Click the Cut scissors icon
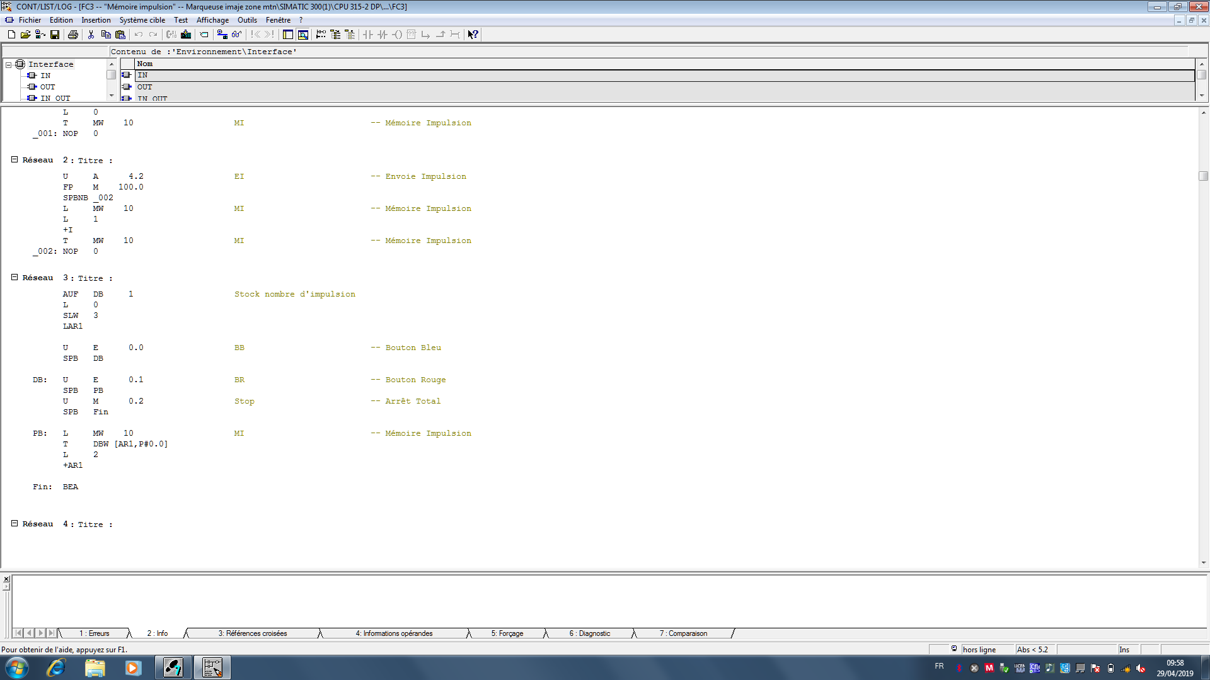Image resolution: width=1210 pixels, height=680 pixels. tap(91, 35)
